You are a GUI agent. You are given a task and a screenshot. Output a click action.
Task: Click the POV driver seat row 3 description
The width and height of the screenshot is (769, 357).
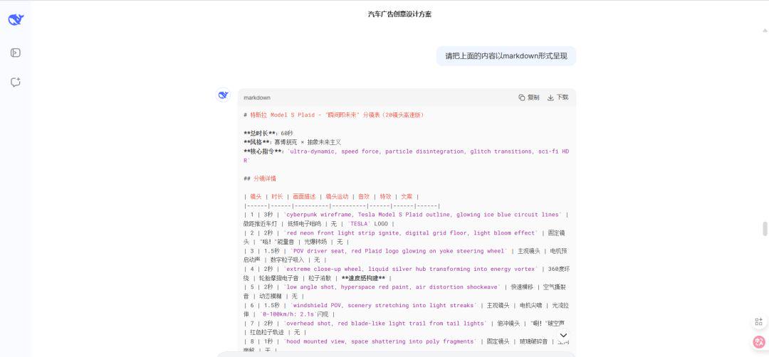[398, 251]
